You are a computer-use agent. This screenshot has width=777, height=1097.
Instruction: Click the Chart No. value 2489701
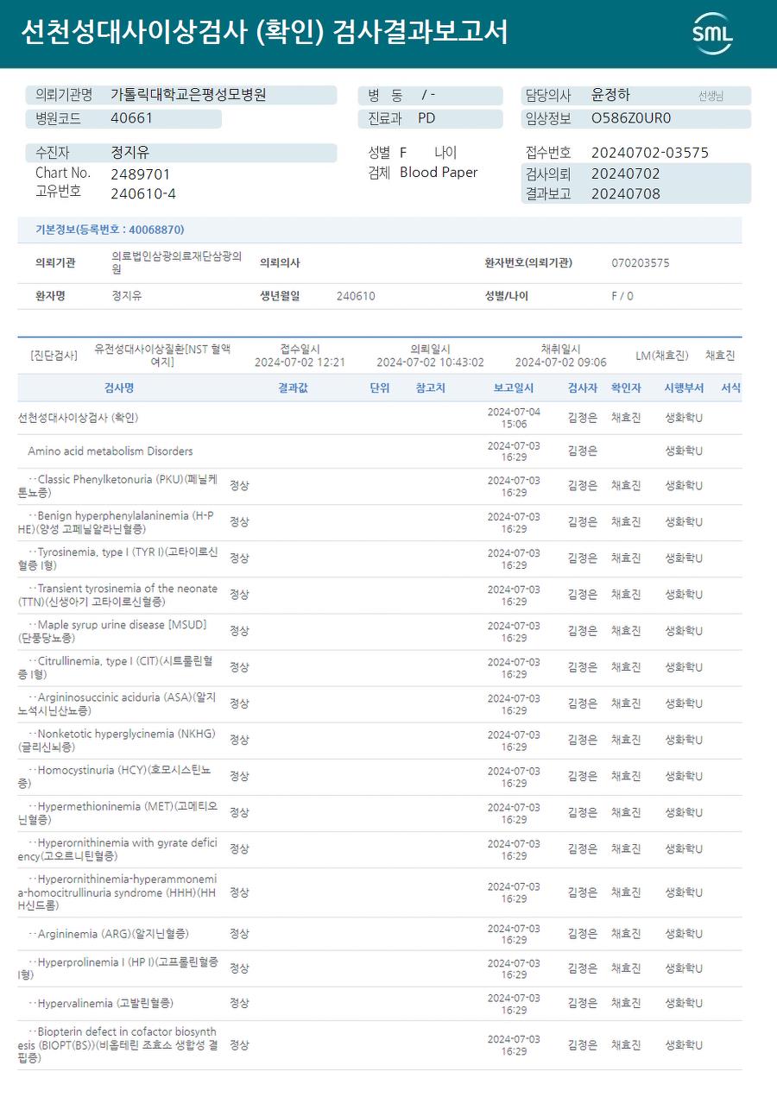tap(141, 173)
